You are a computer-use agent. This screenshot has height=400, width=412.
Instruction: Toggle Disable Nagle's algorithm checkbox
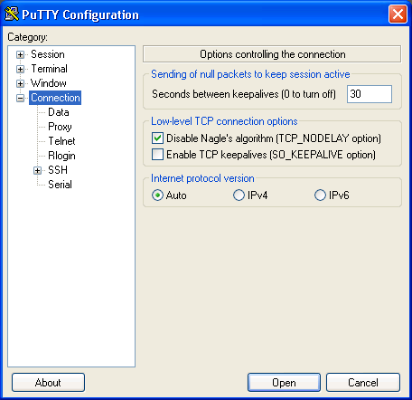point(157,138)
